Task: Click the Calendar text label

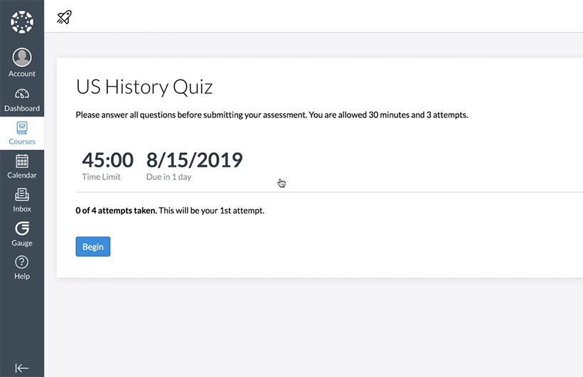Action: click(x=22, y=175)
